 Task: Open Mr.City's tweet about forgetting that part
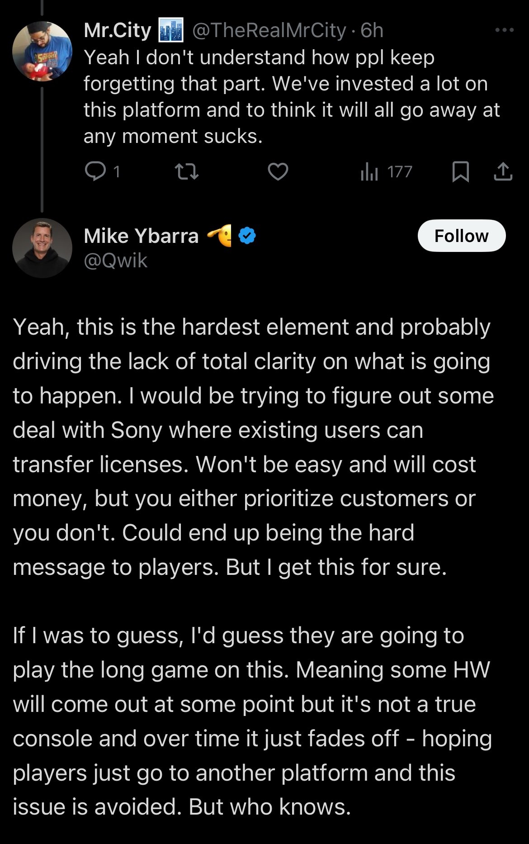coord(292,96)
